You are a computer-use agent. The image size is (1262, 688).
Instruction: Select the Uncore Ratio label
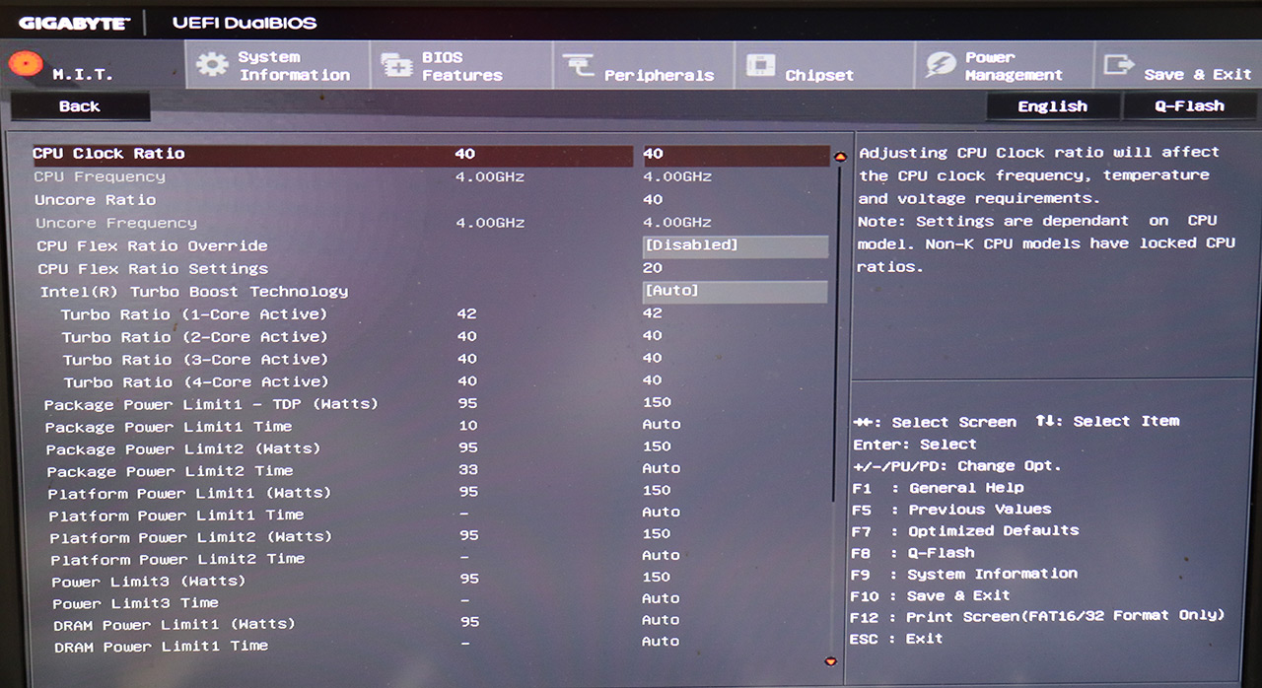96,199
